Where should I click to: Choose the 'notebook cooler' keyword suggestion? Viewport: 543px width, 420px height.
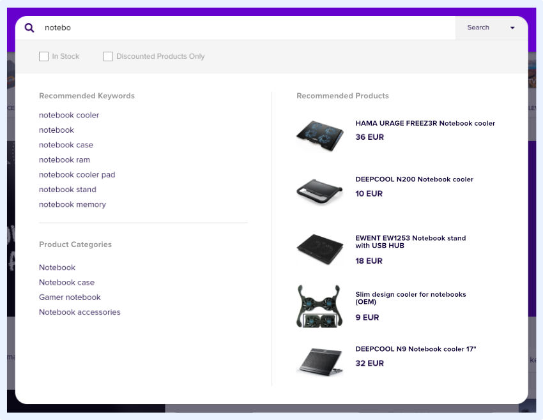[x=69, y=116]
